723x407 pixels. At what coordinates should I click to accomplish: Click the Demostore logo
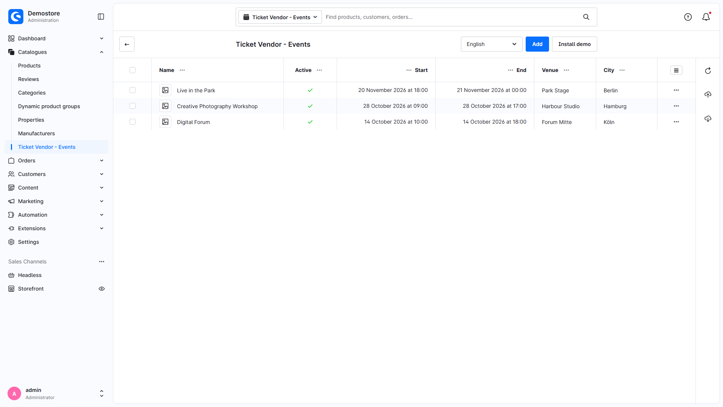coord(16,17)
